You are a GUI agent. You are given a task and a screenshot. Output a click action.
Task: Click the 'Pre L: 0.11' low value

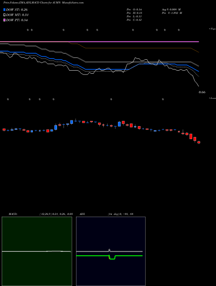pyautogui.click(x=134, y=16)
